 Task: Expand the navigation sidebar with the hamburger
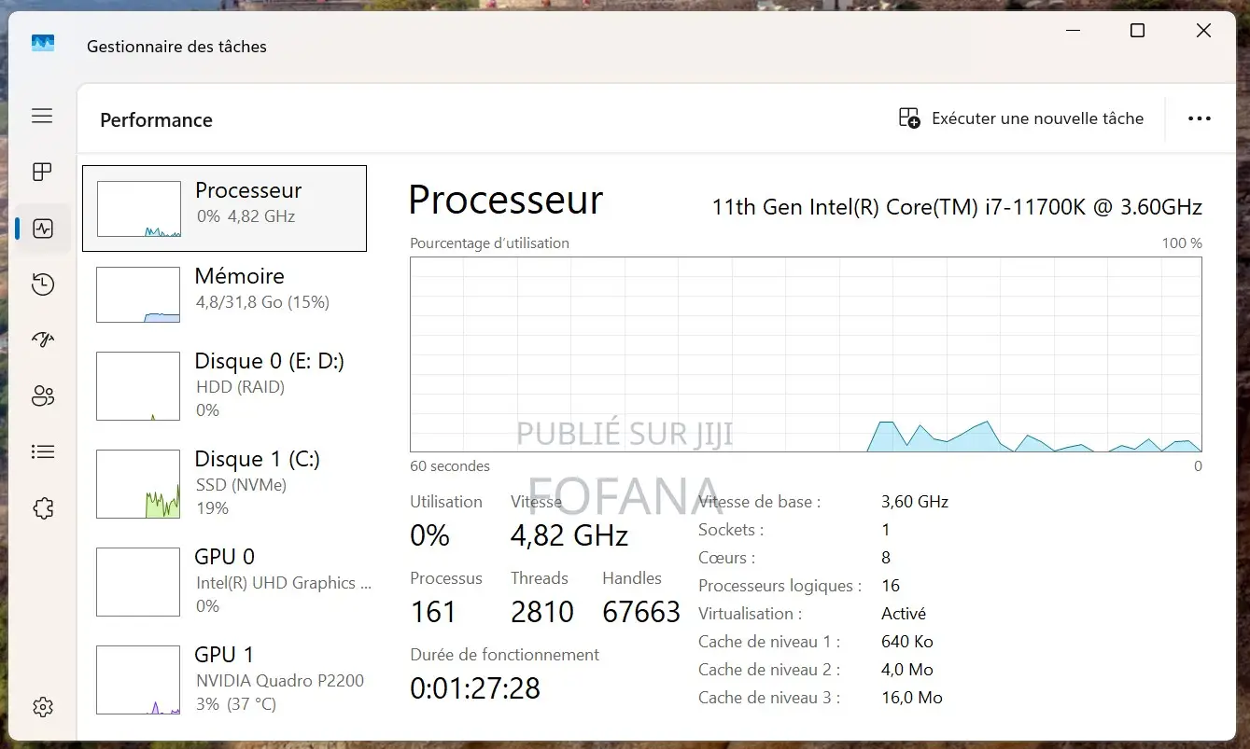click(41, 116)
